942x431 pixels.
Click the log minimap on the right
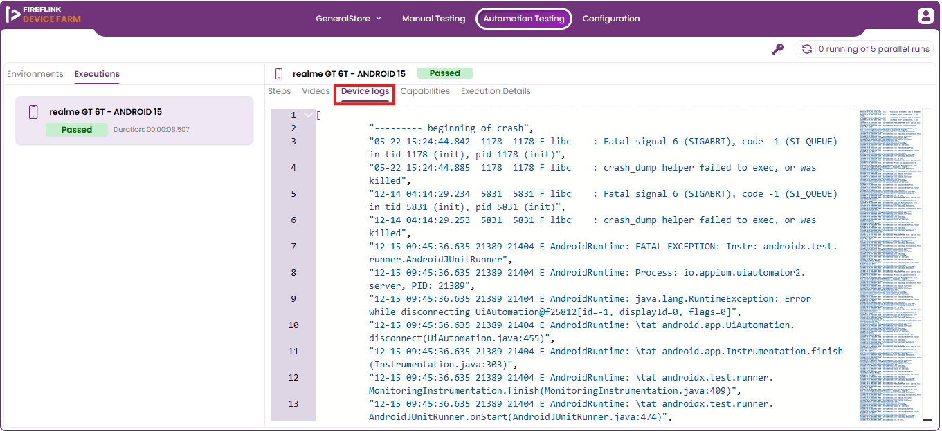(x=890, y=264)
